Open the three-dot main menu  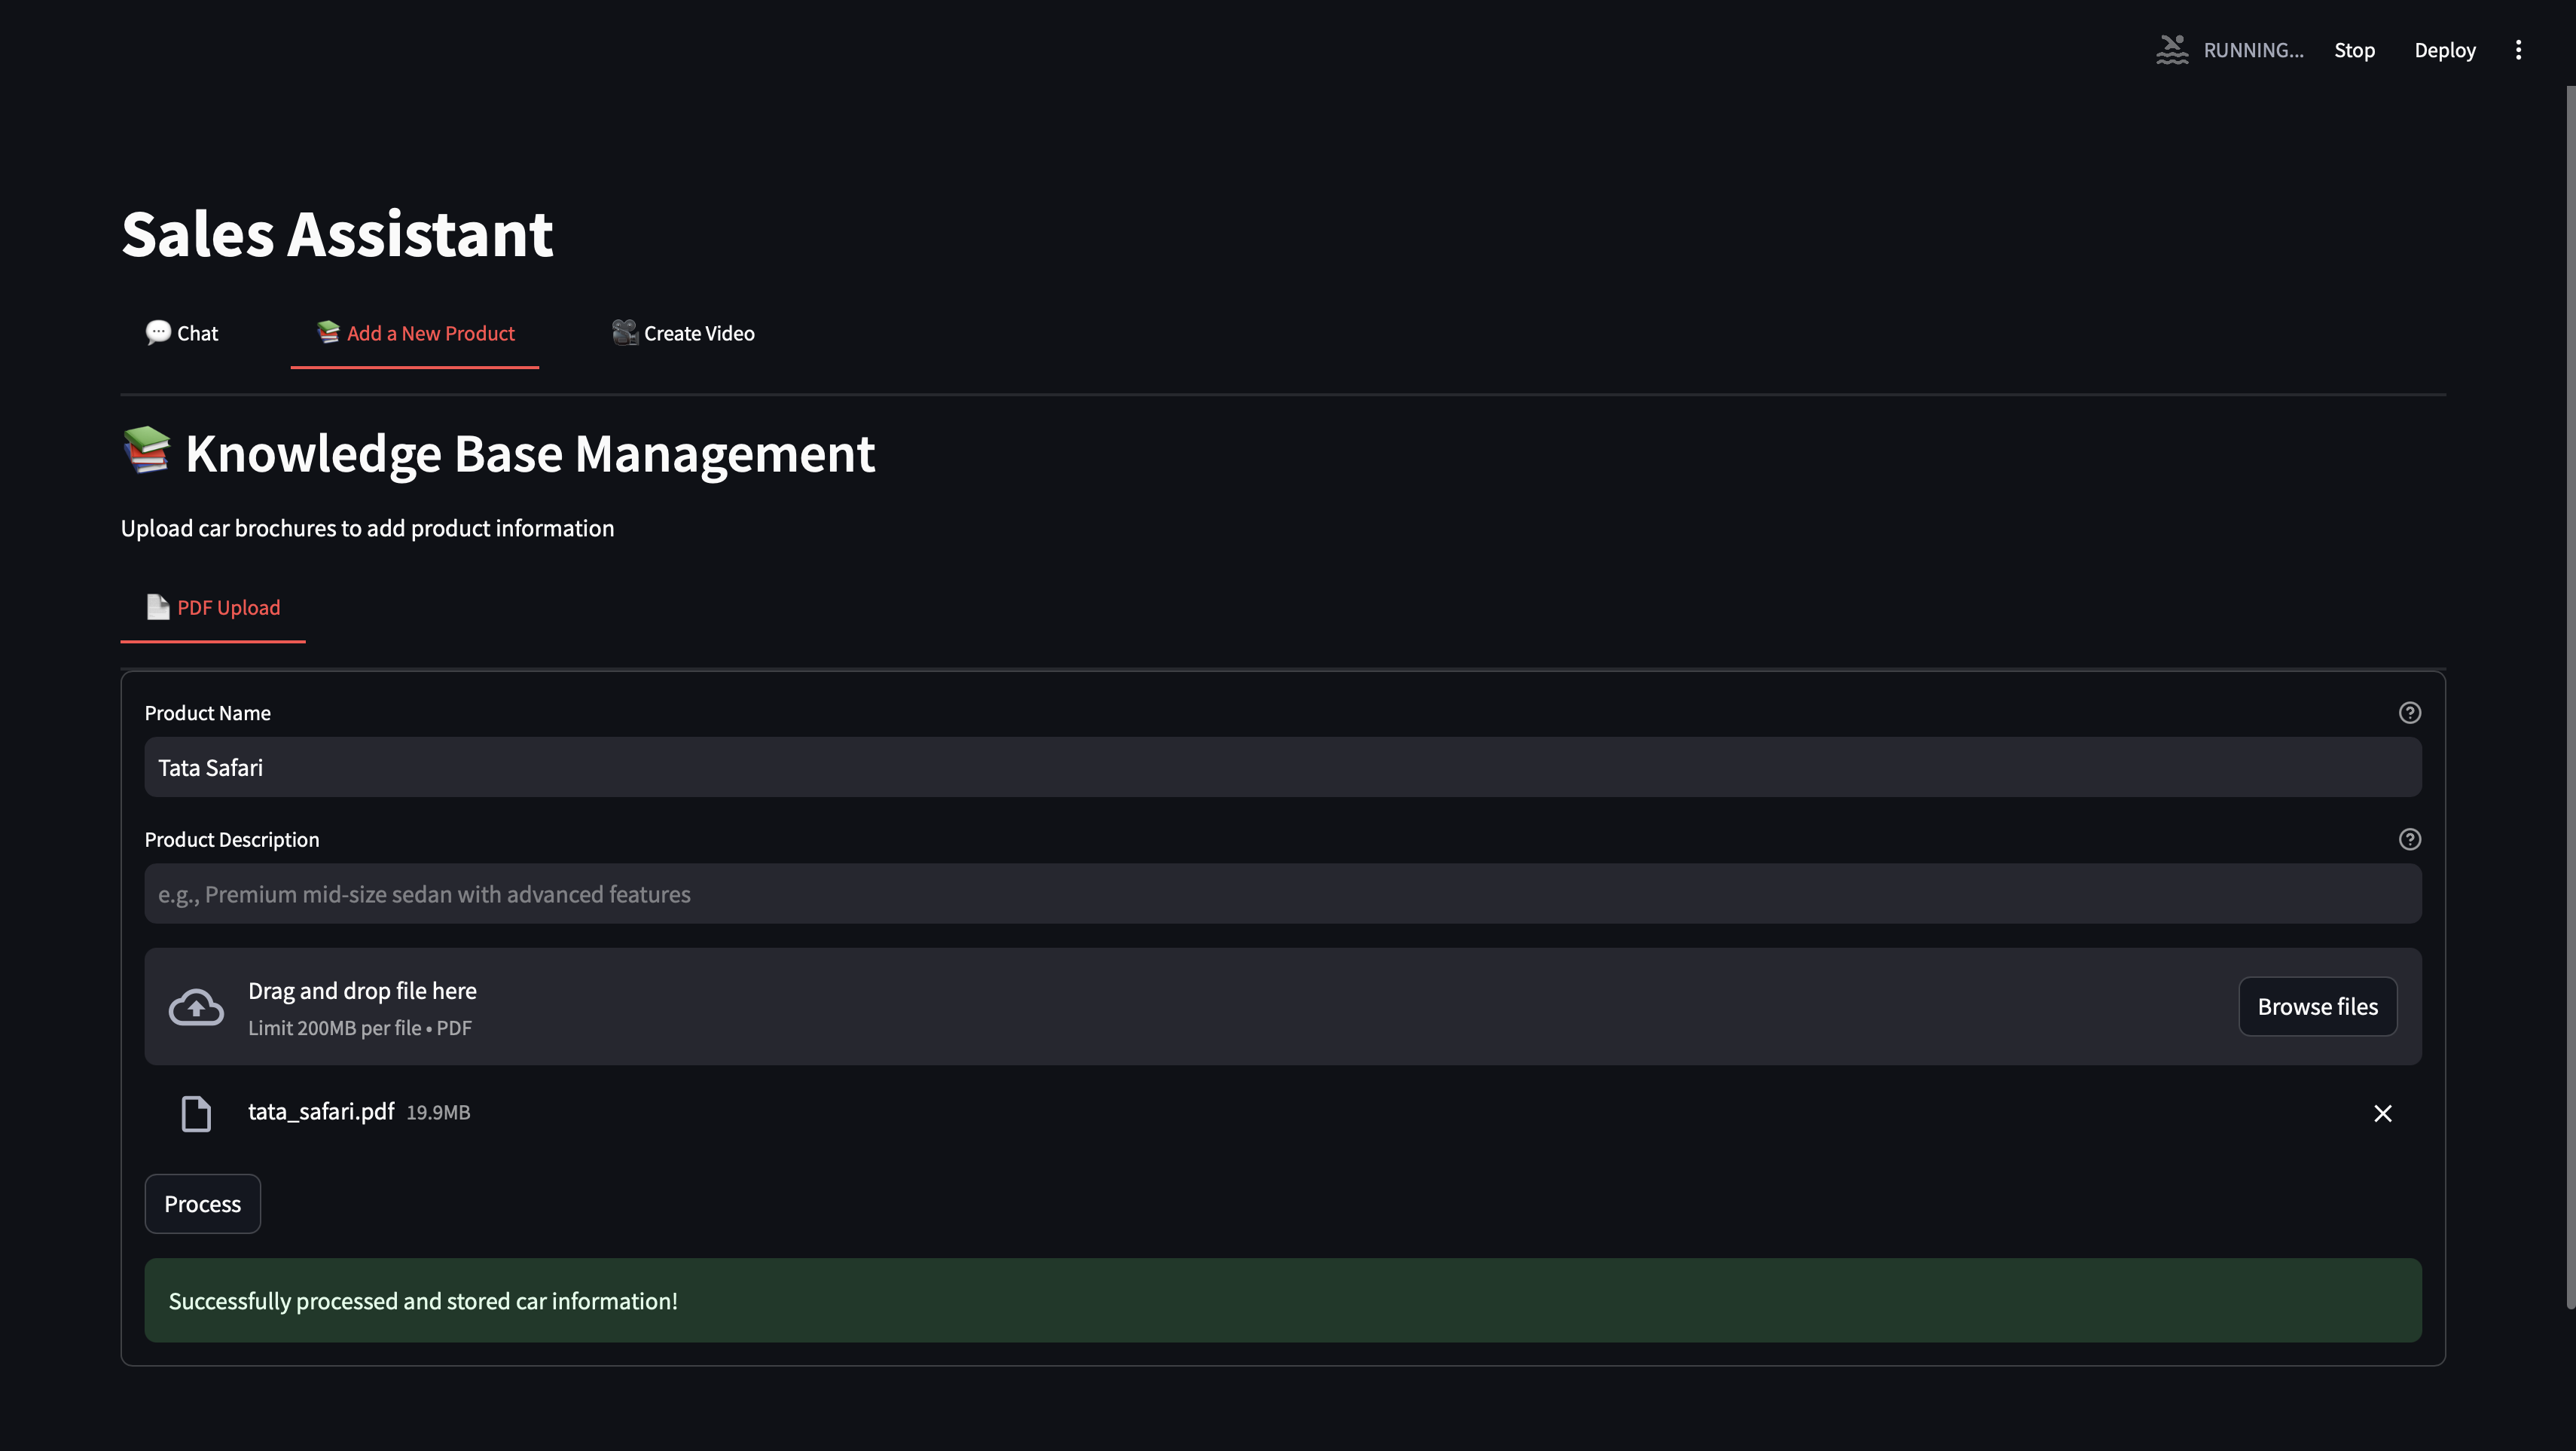pos(2518,50)
